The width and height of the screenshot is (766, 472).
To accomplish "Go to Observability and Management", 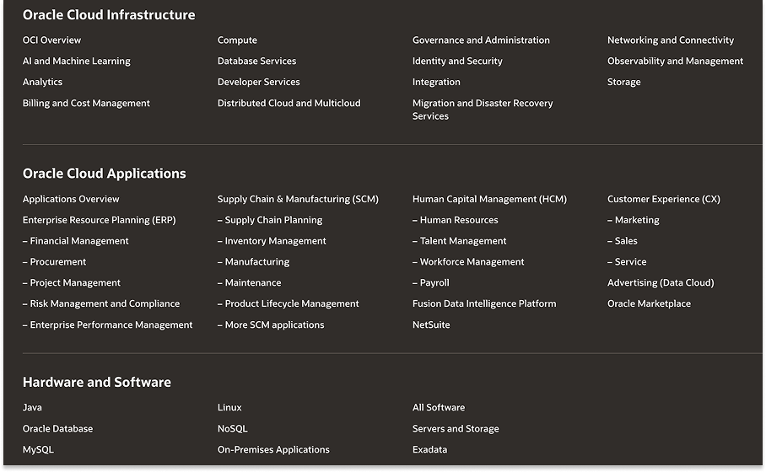I will coord(675,61).
